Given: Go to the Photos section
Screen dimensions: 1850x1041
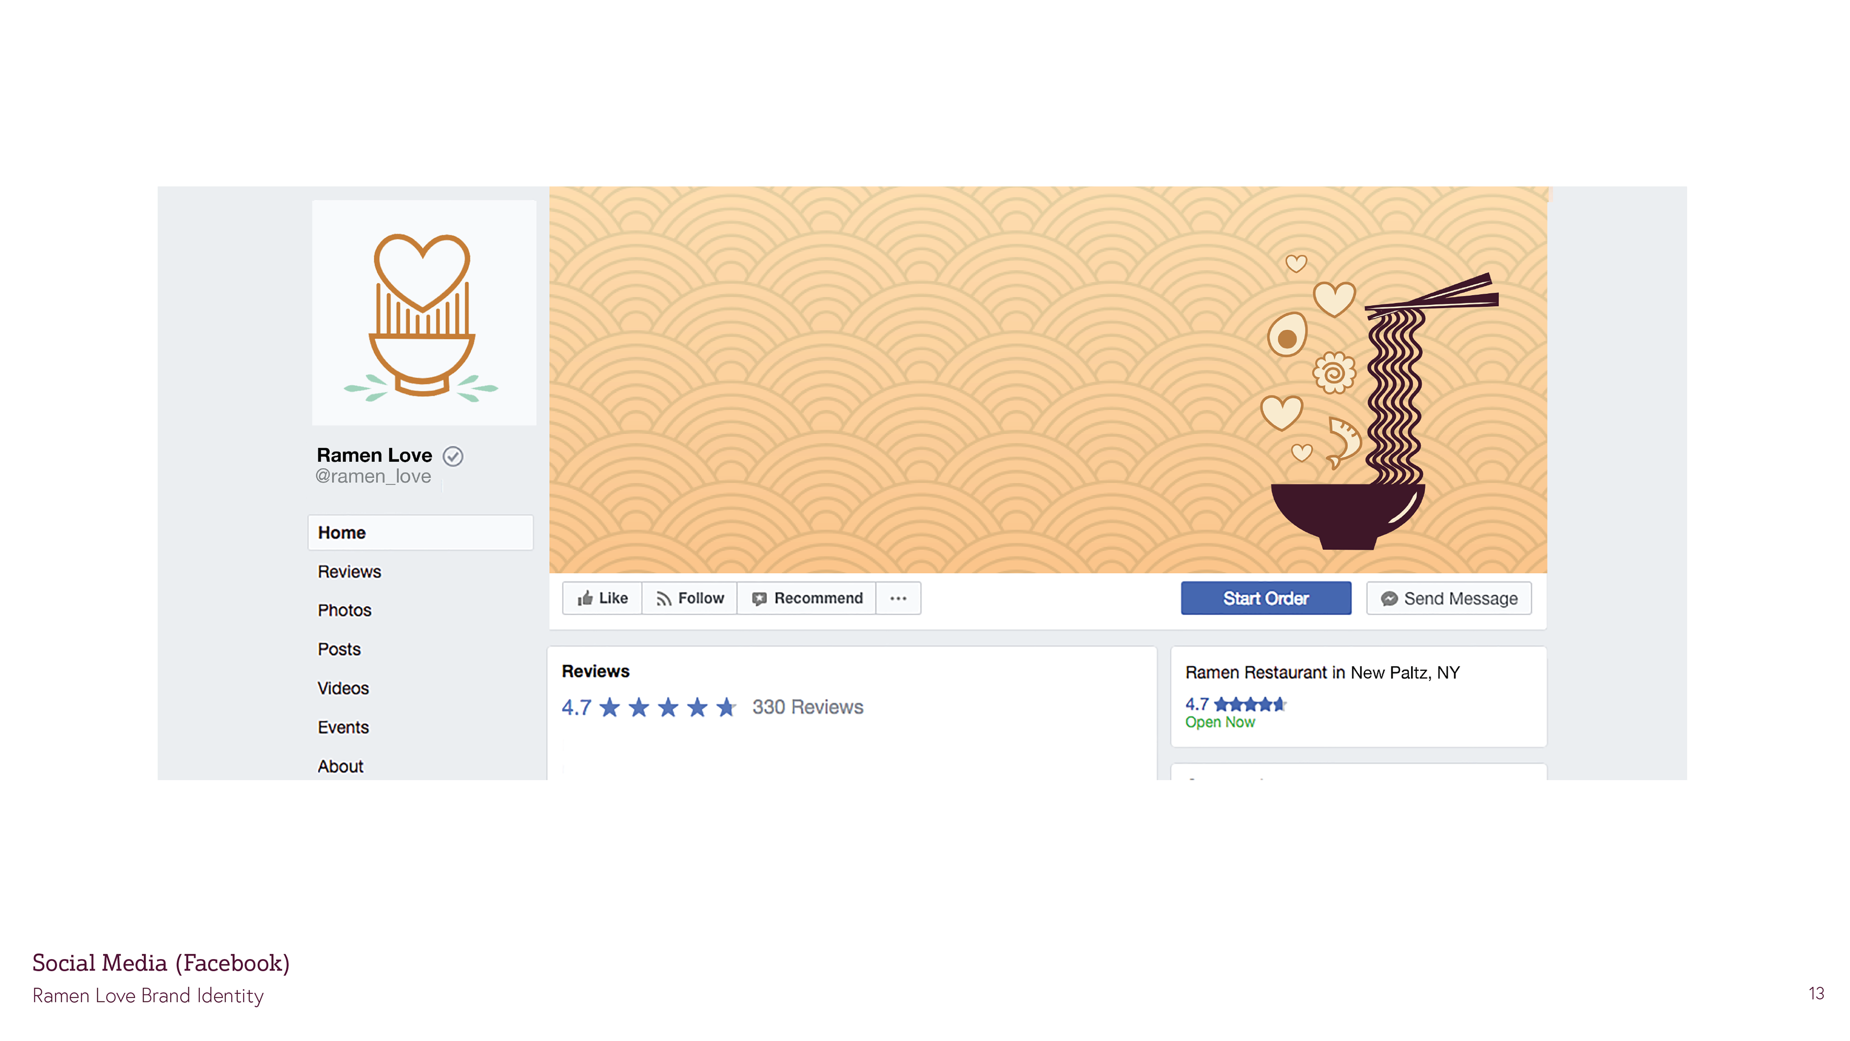Looking at the screenshot, I should tap(344, 610).
